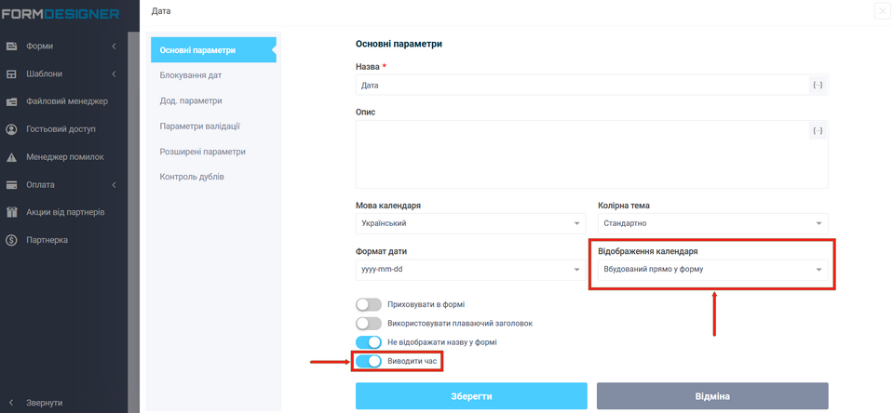Open the Параметри валідації tab
893x413 pixels.
(x=199, y=126)
